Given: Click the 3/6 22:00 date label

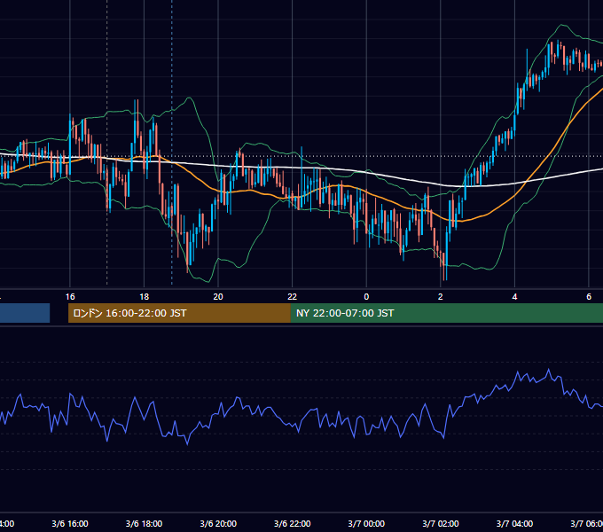Looking at the screenshot, I should tap(293, 523).
